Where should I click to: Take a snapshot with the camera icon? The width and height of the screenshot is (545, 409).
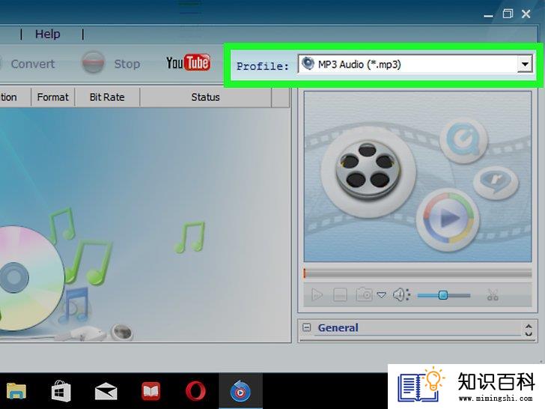pos(364,294)
